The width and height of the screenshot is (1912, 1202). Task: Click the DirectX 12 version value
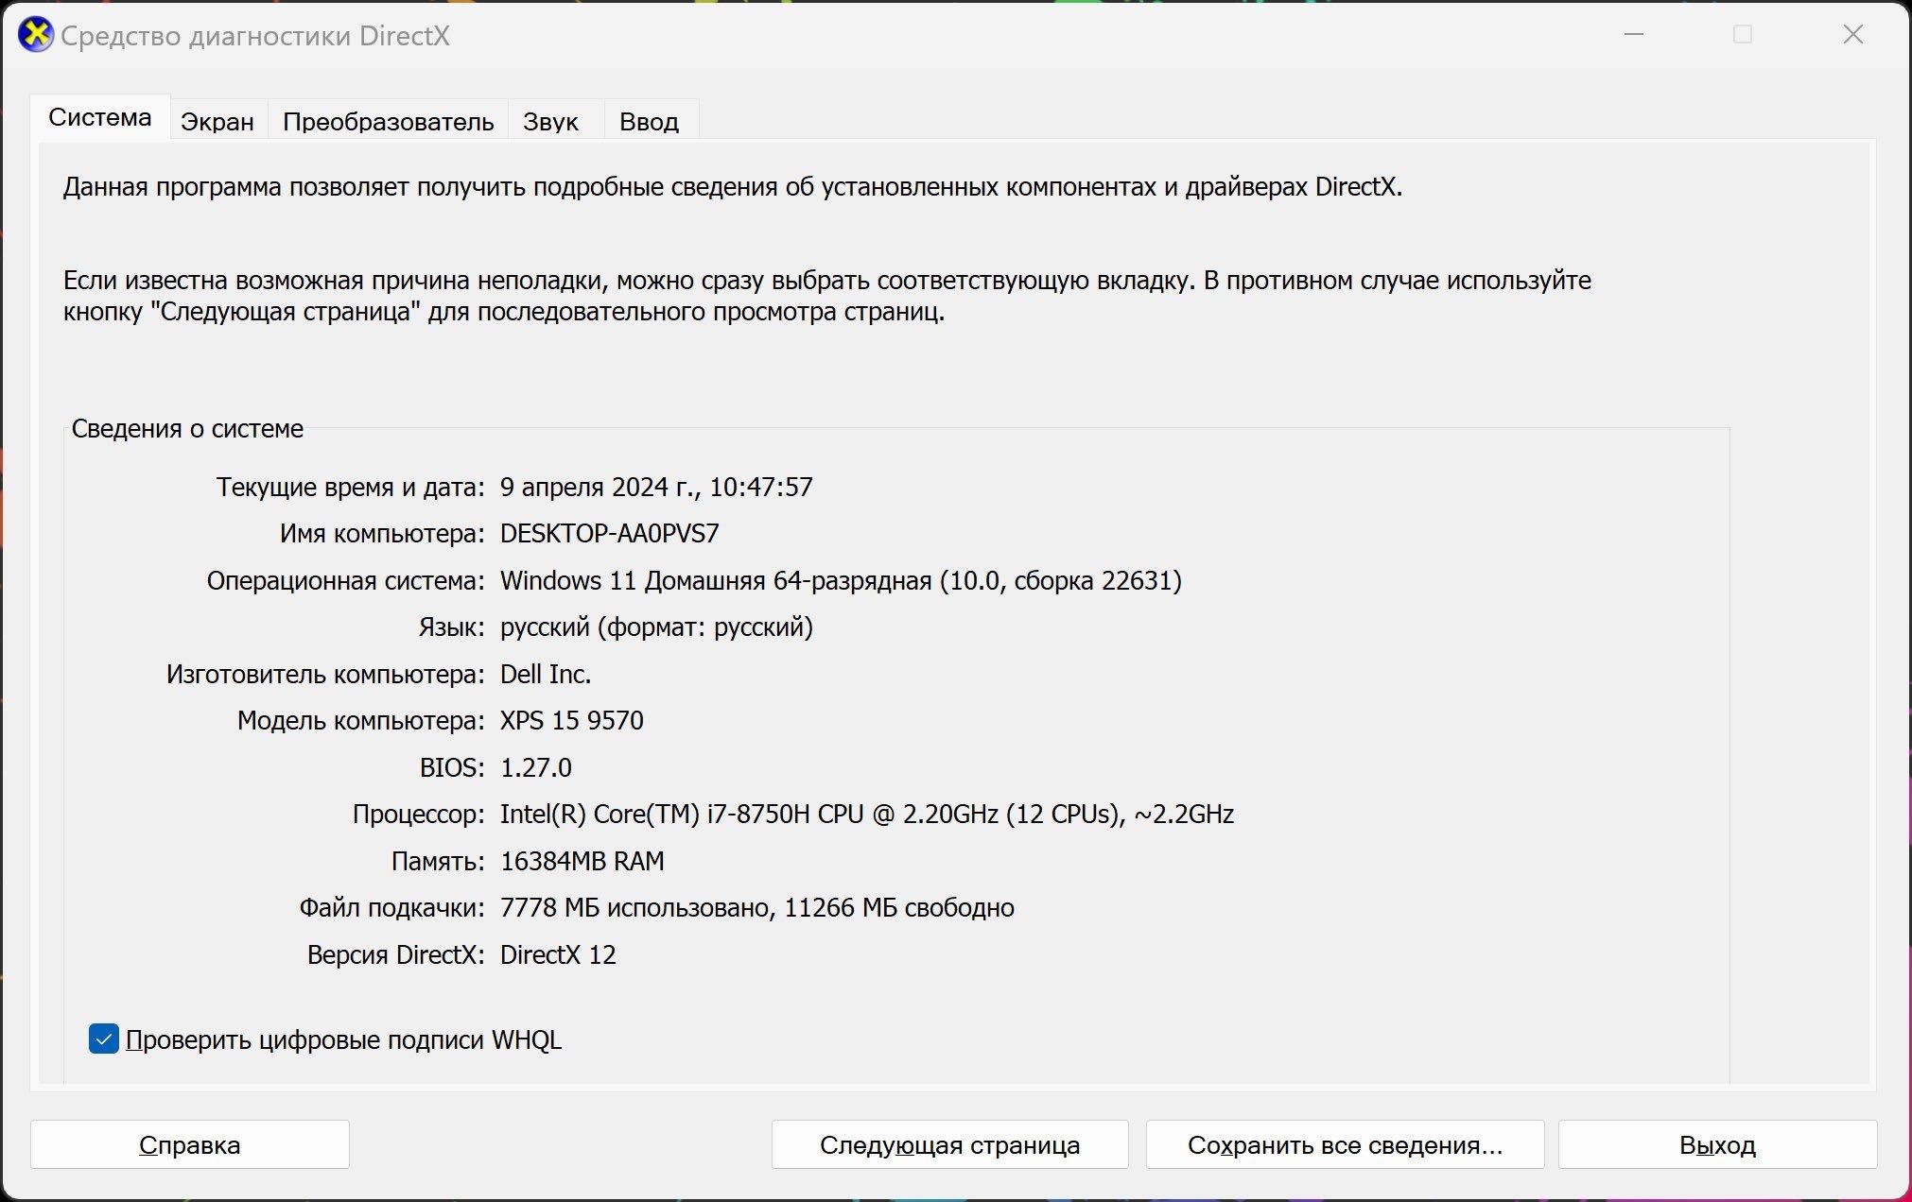tap(558, 954)
